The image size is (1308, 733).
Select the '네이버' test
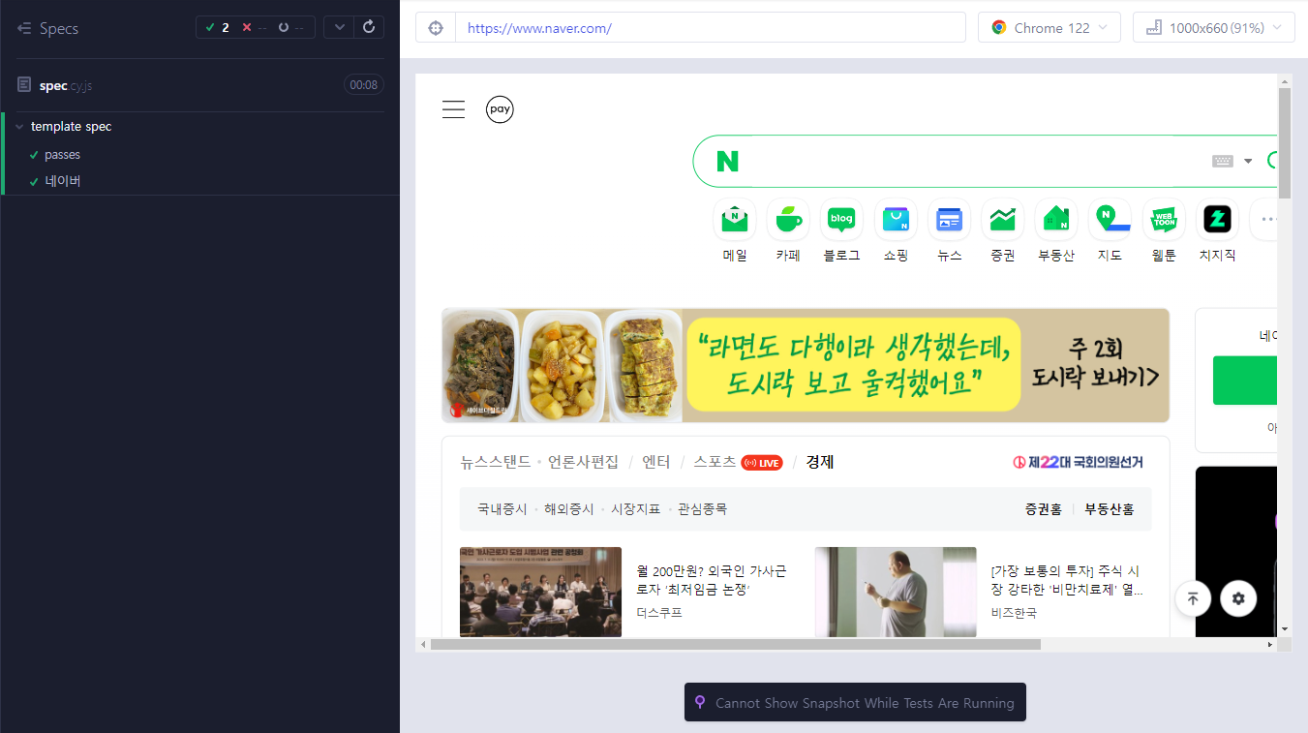coord(62,181)
